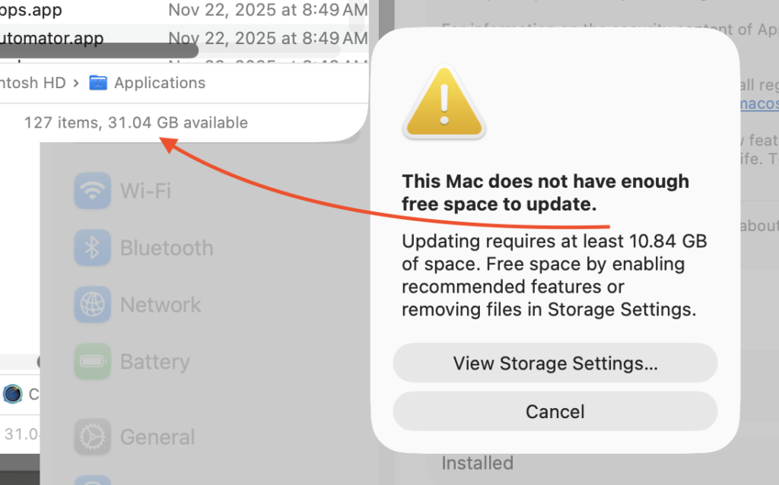
Task: Select the Wi-Fi sidebar label
Action: [145, 190]
